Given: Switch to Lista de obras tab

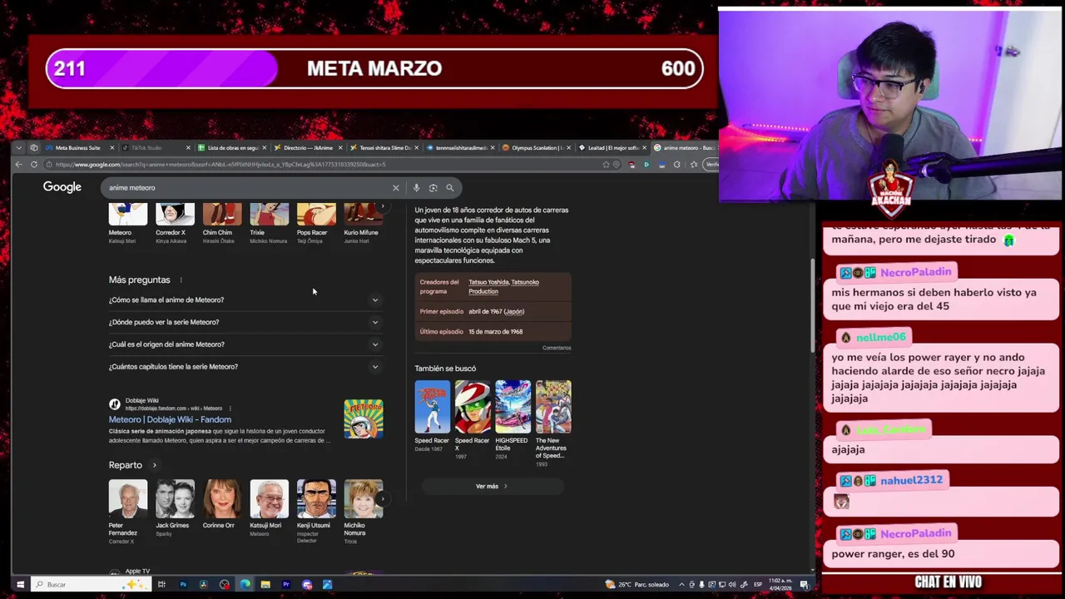Looking at the screenshot, I should pos(233,148).
